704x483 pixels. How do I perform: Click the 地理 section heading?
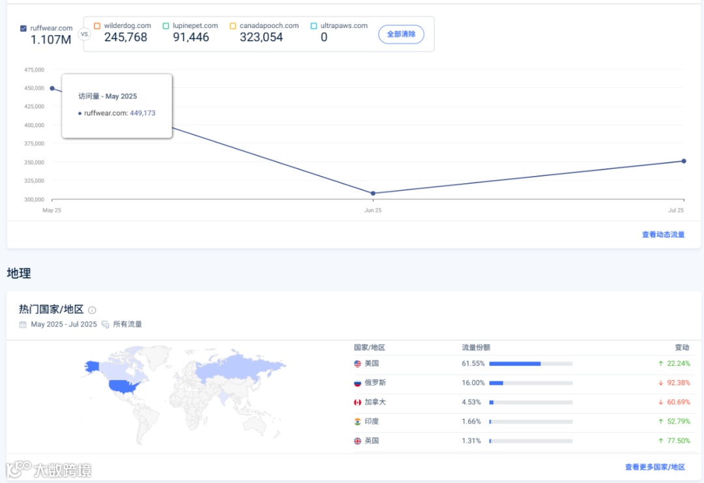coord(19,273)
